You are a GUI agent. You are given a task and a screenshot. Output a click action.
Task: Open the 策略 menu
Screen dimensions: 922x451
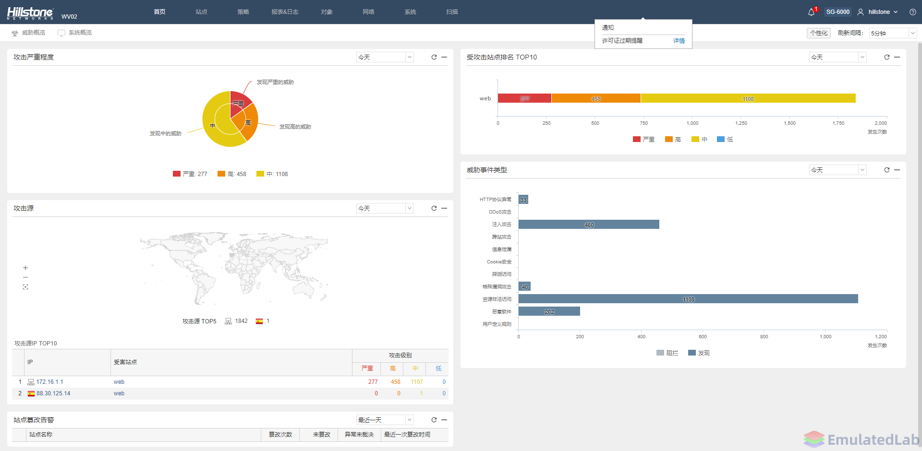[x=243, y=12]
